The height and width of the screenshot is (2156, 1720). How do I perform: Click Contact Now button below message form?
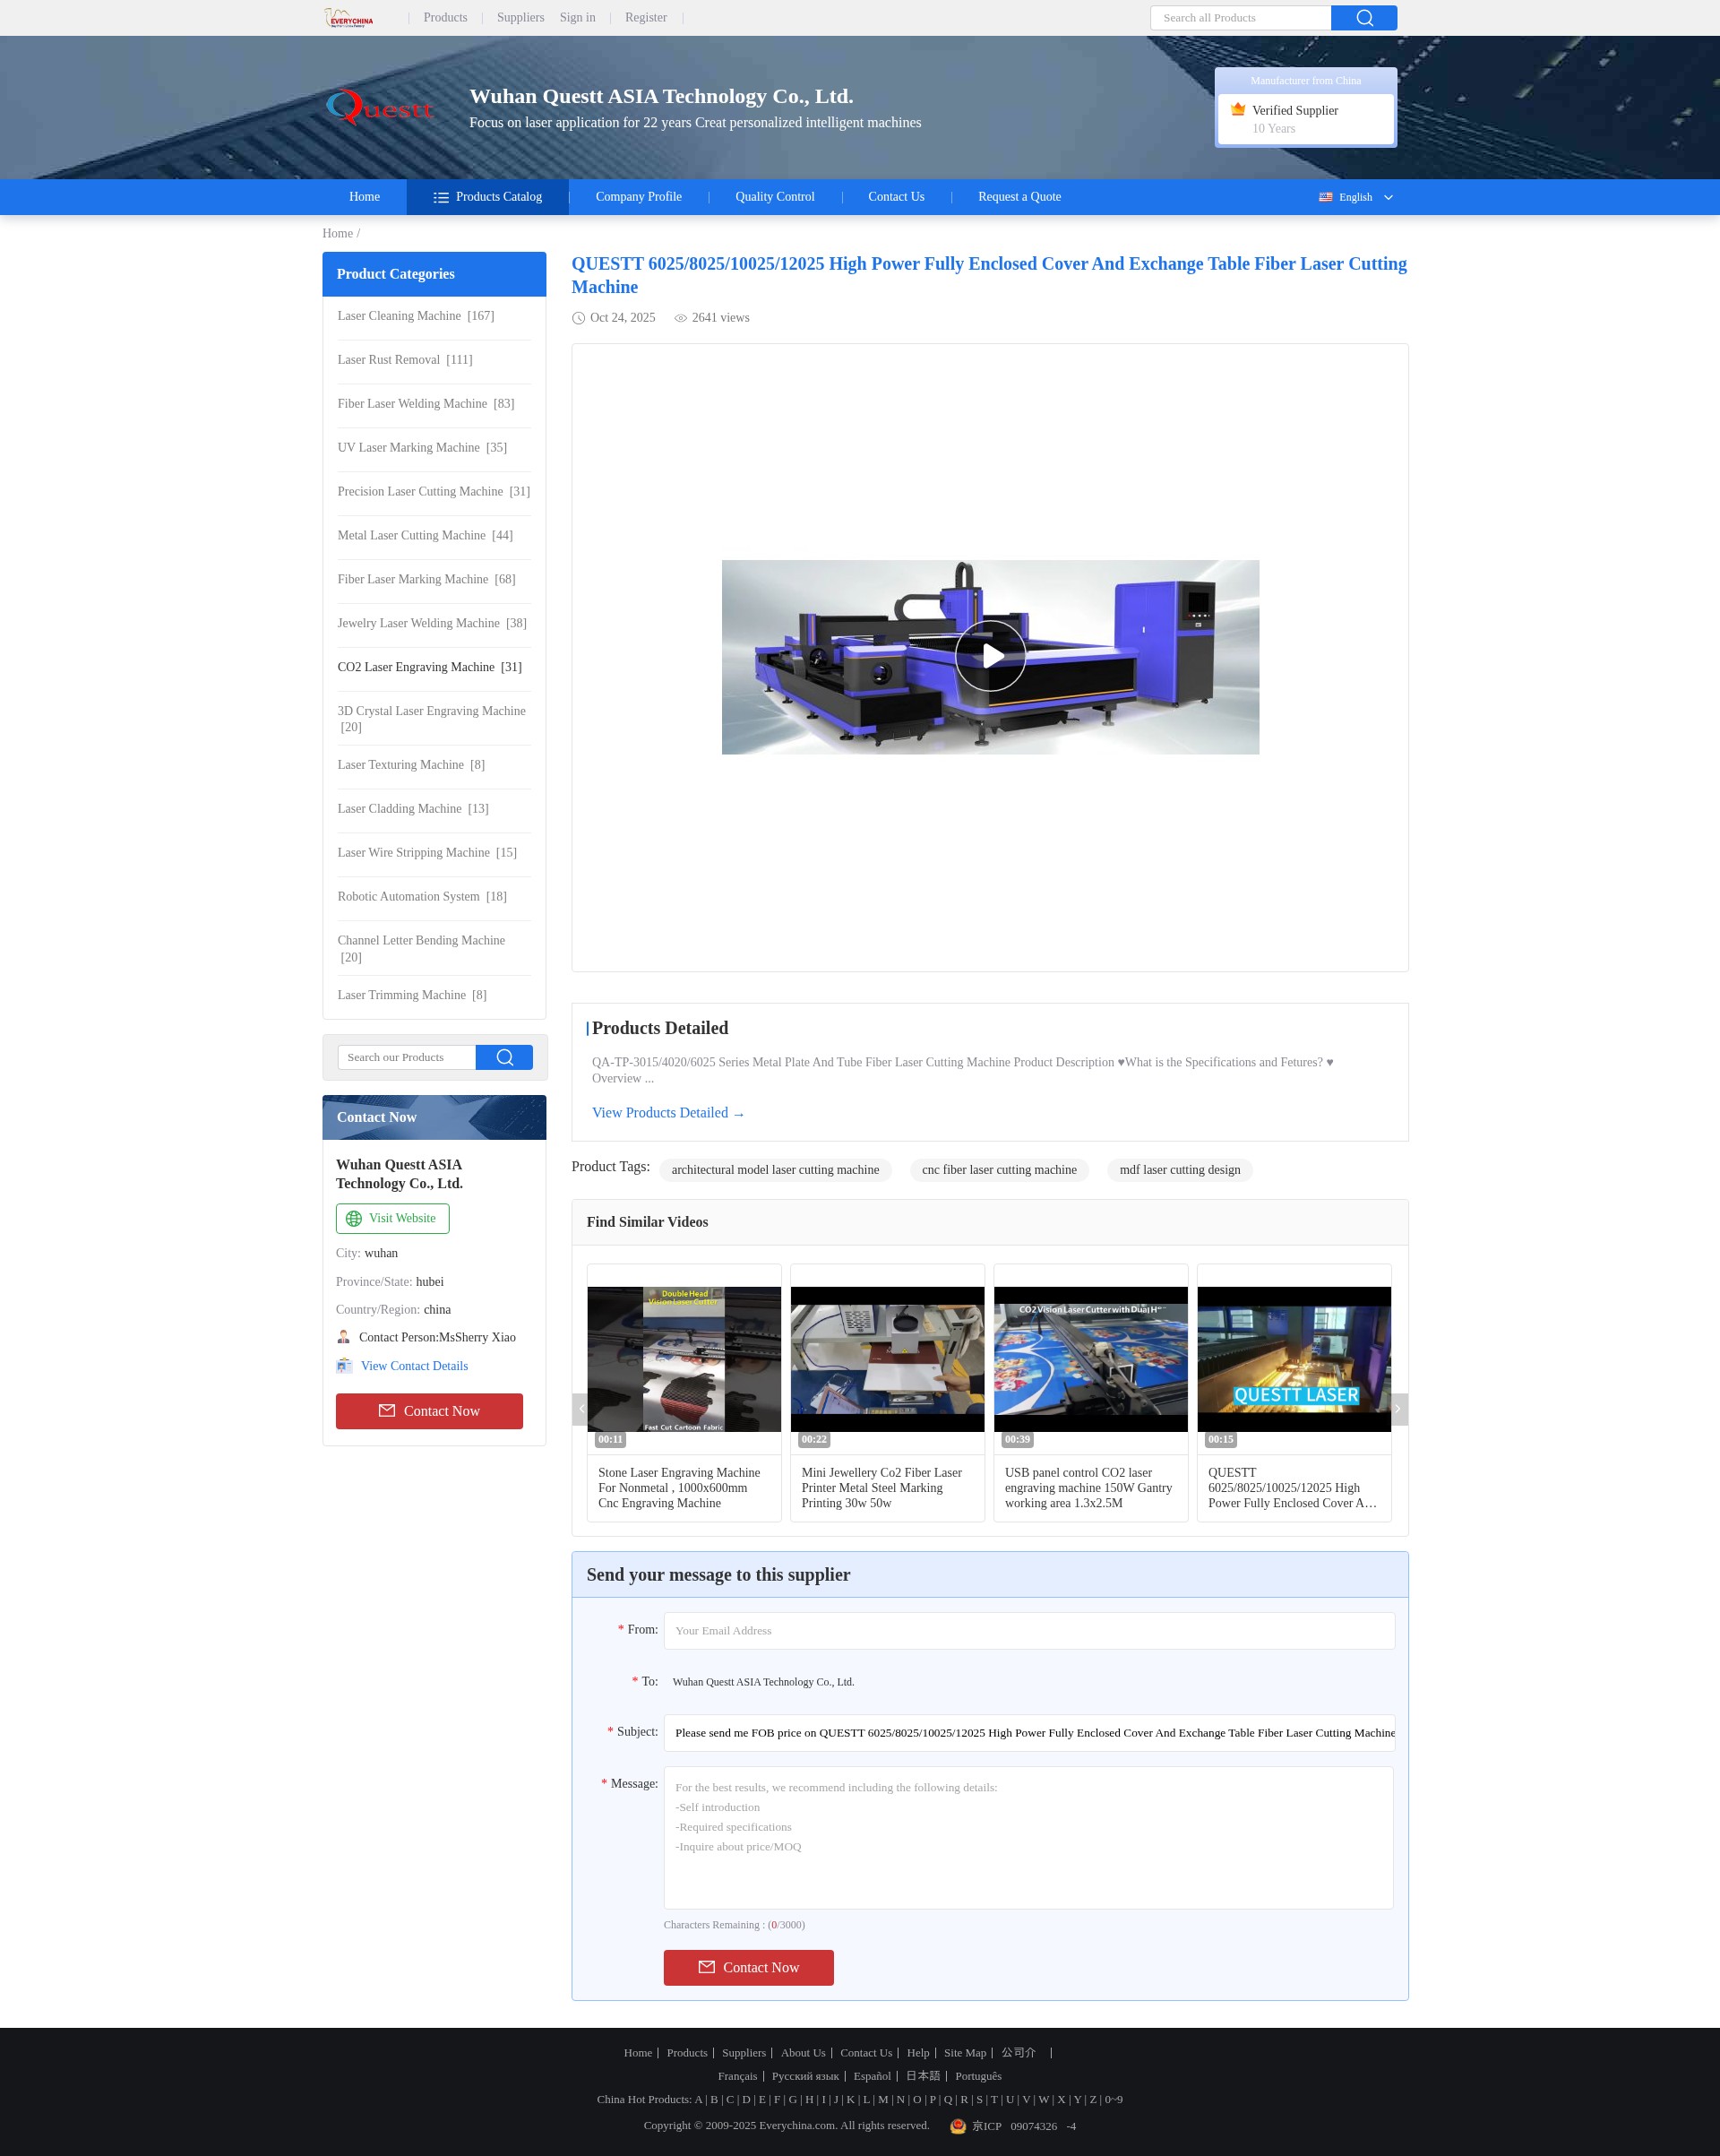coord(748,1967)
